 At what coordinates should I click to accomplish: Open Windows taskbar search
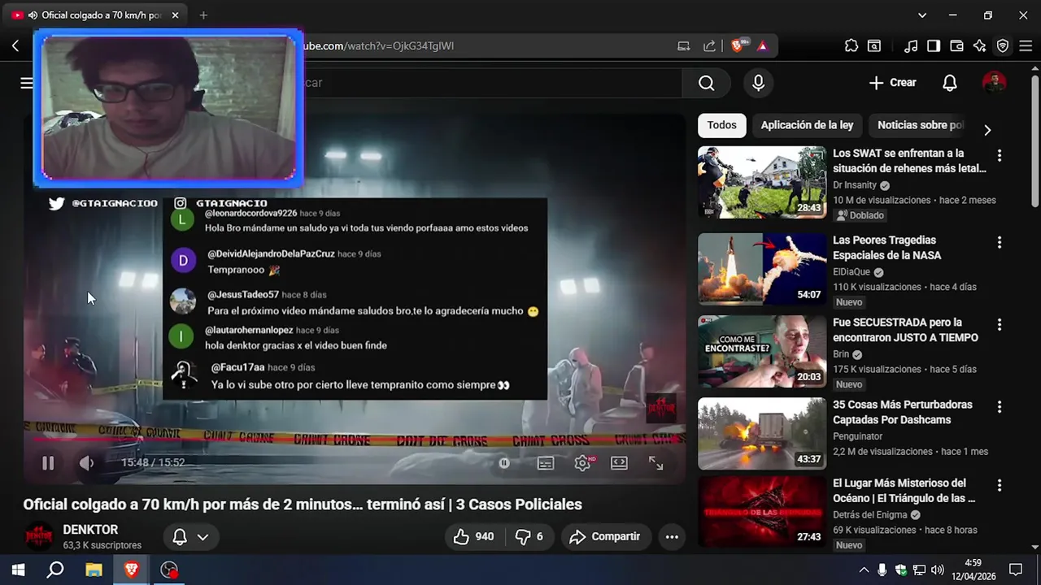pyautogui.click(x=55, y=570)
